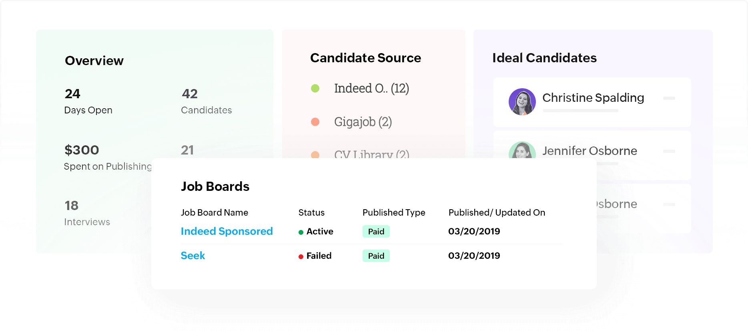Click the green Active status dot
This screenshot has width=748, height=333.
tap(301, 232)
